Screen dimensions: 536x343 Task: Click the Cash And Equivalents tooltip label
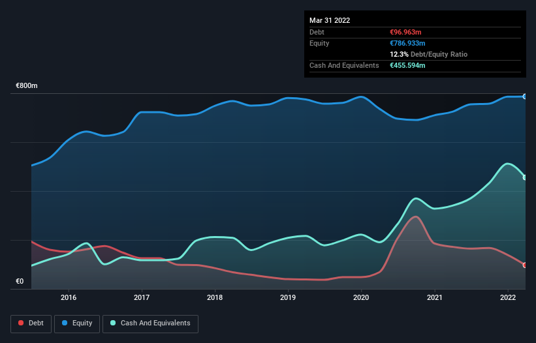tap(344, 65)
